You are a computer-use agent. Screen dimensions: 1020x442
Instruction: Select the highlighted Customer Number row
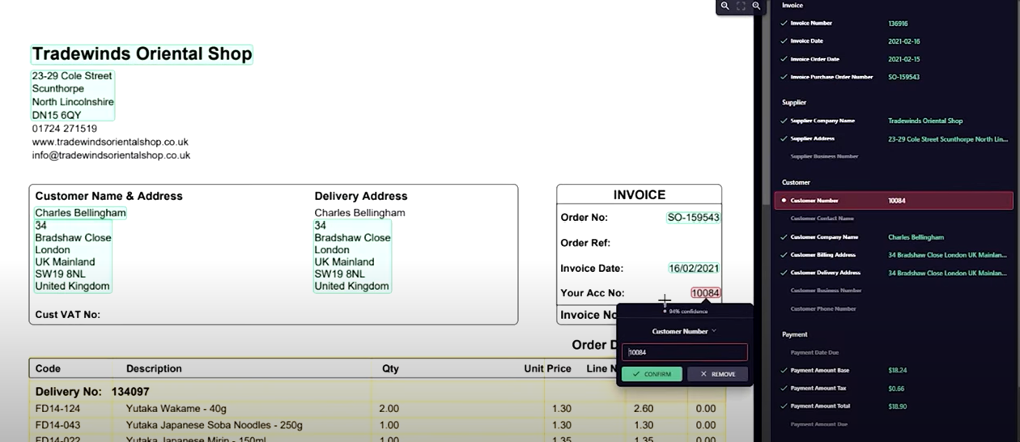[x=895, y=200]
